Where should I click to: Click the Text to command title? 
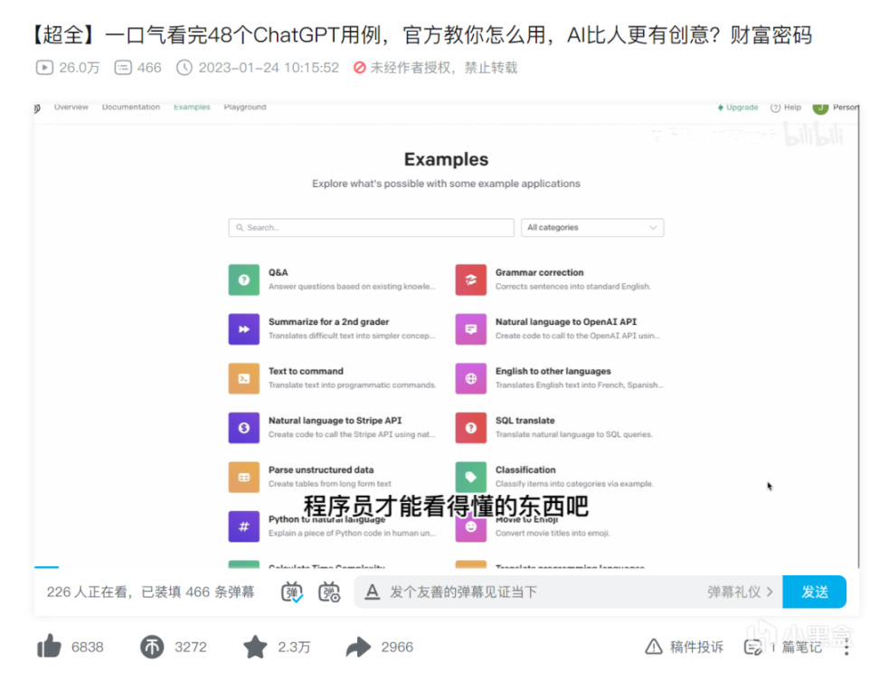[x=306, y=371]
